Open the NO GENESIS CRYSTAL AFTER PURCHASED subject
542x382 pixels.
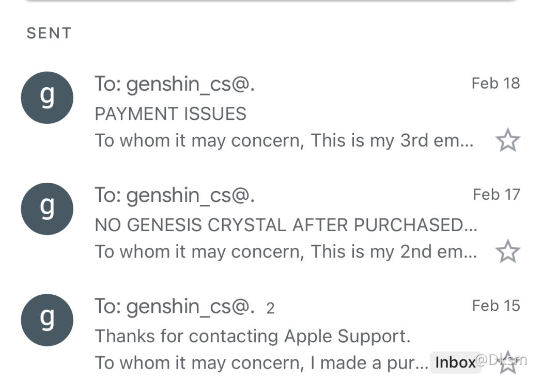pyautogui.click(x=286, y=225)
